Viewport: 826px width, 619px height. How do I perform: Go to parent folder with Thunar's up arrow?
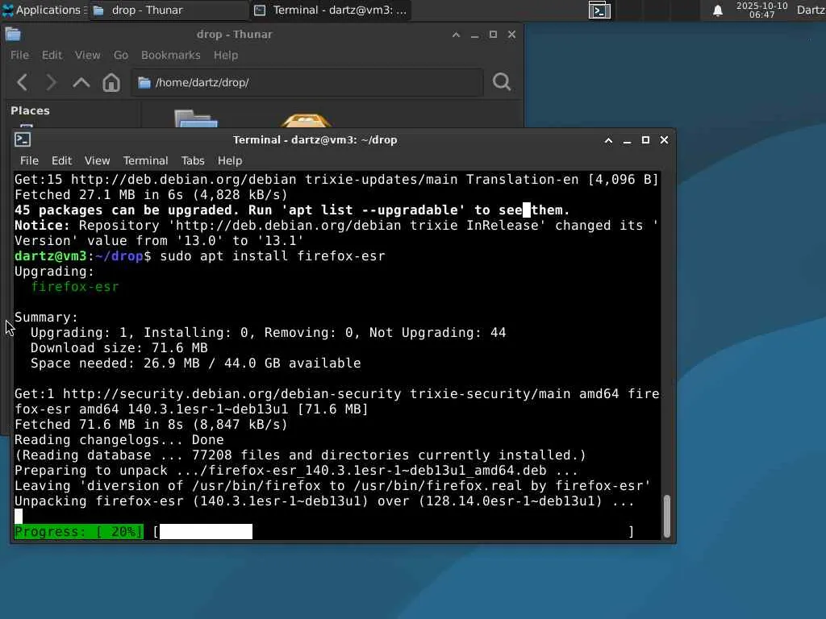pyautogui.click(x=81, y=82)
